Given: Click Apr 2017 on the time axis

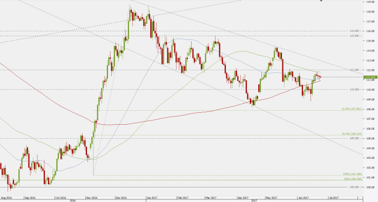Looking at the screenshot, I should [x=243, y=198].
